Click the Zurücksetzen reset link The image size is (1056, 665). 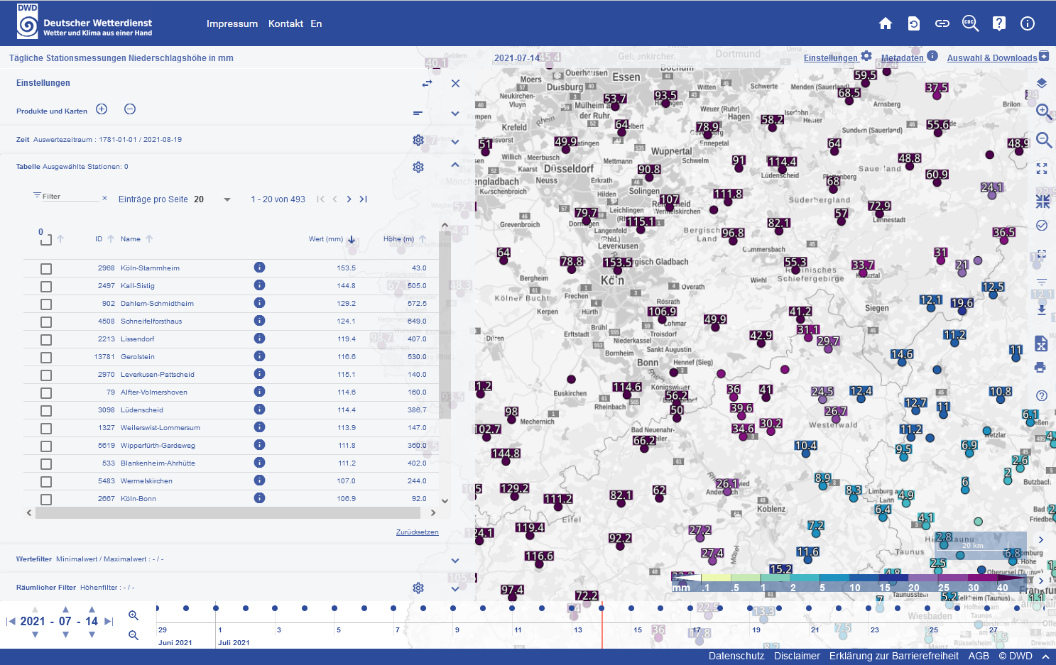[x=417, y=532]
